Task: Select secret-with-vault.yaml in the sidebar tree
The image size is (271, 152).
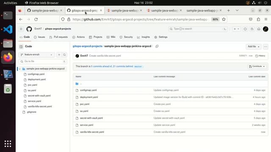Action: [x=39, y=96]
